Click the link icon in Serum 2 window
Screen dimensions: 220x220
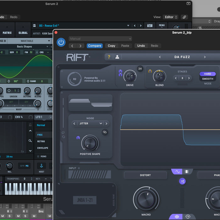tap(184, 17)
